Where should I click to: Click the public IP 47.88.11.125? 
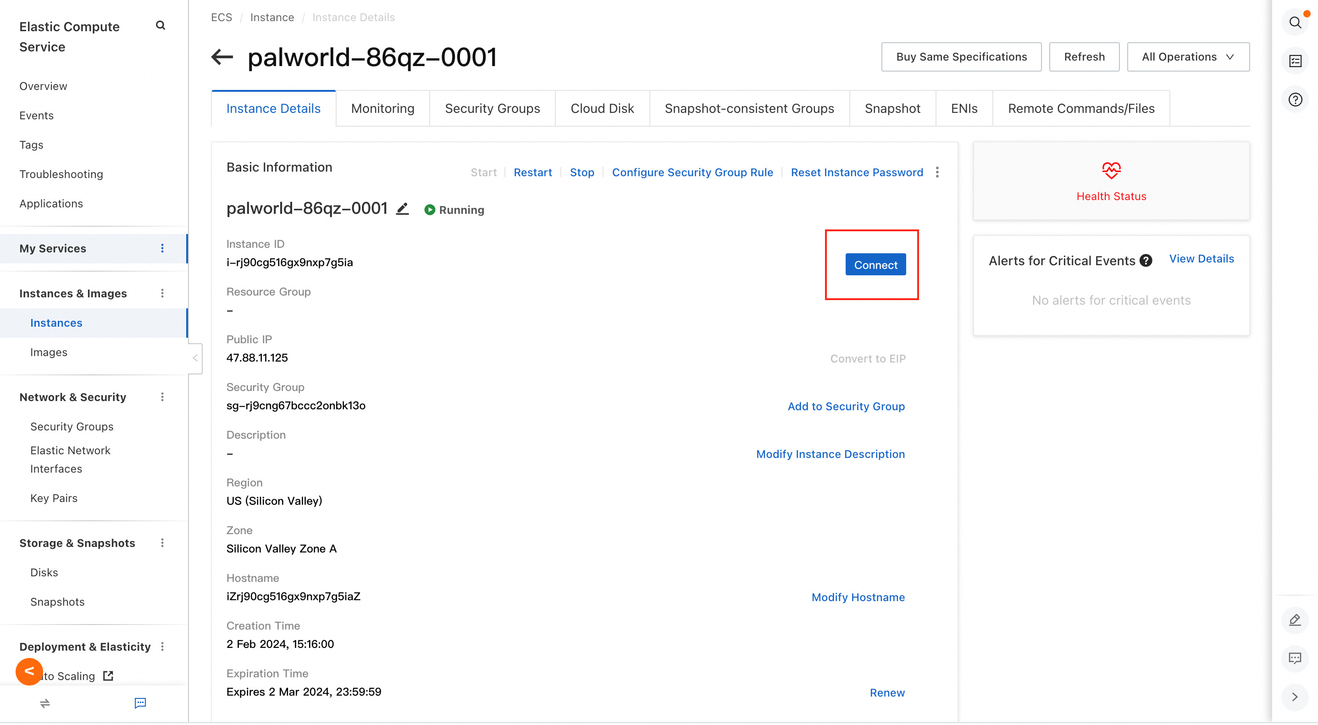(x=257, y=358)
